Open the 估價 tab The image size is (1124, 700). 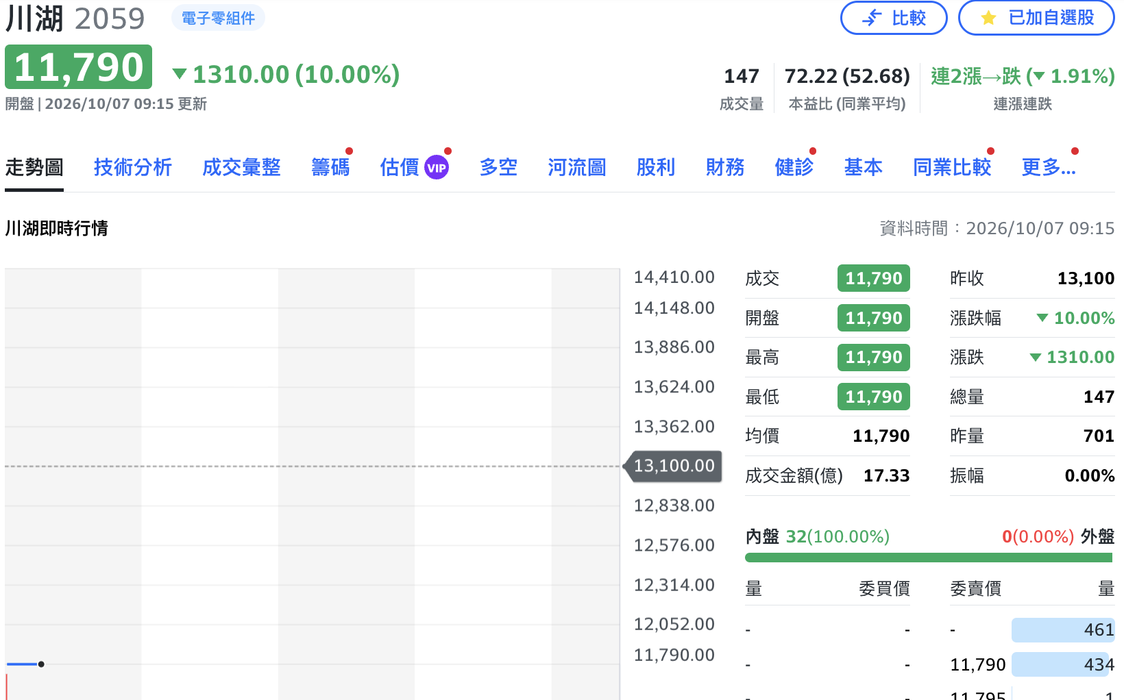(x=400, y=167)
